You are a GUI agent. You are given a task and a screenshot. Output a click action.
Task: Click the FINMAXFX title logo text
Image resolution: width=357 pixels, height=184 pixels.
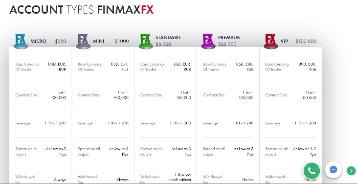[x=125, y=10]
